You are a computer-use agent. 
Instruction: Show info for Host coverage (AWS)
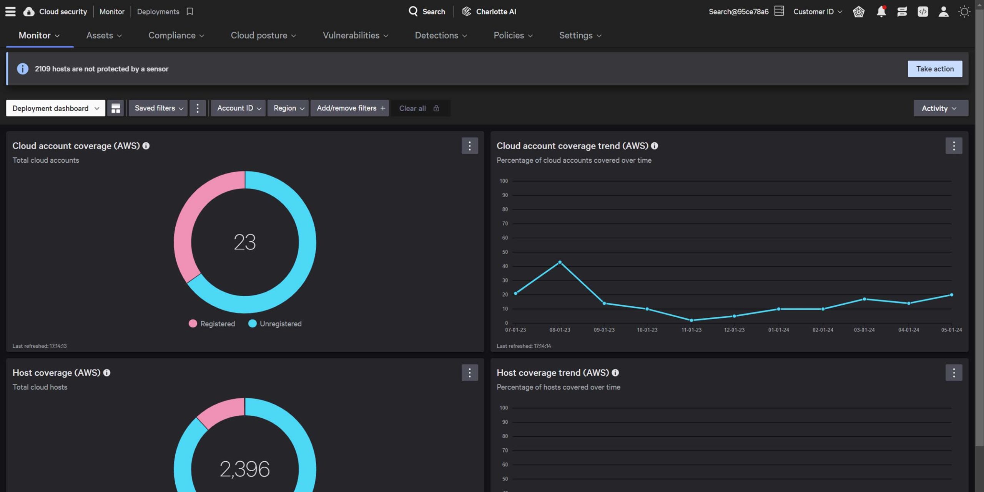point(107,373)
